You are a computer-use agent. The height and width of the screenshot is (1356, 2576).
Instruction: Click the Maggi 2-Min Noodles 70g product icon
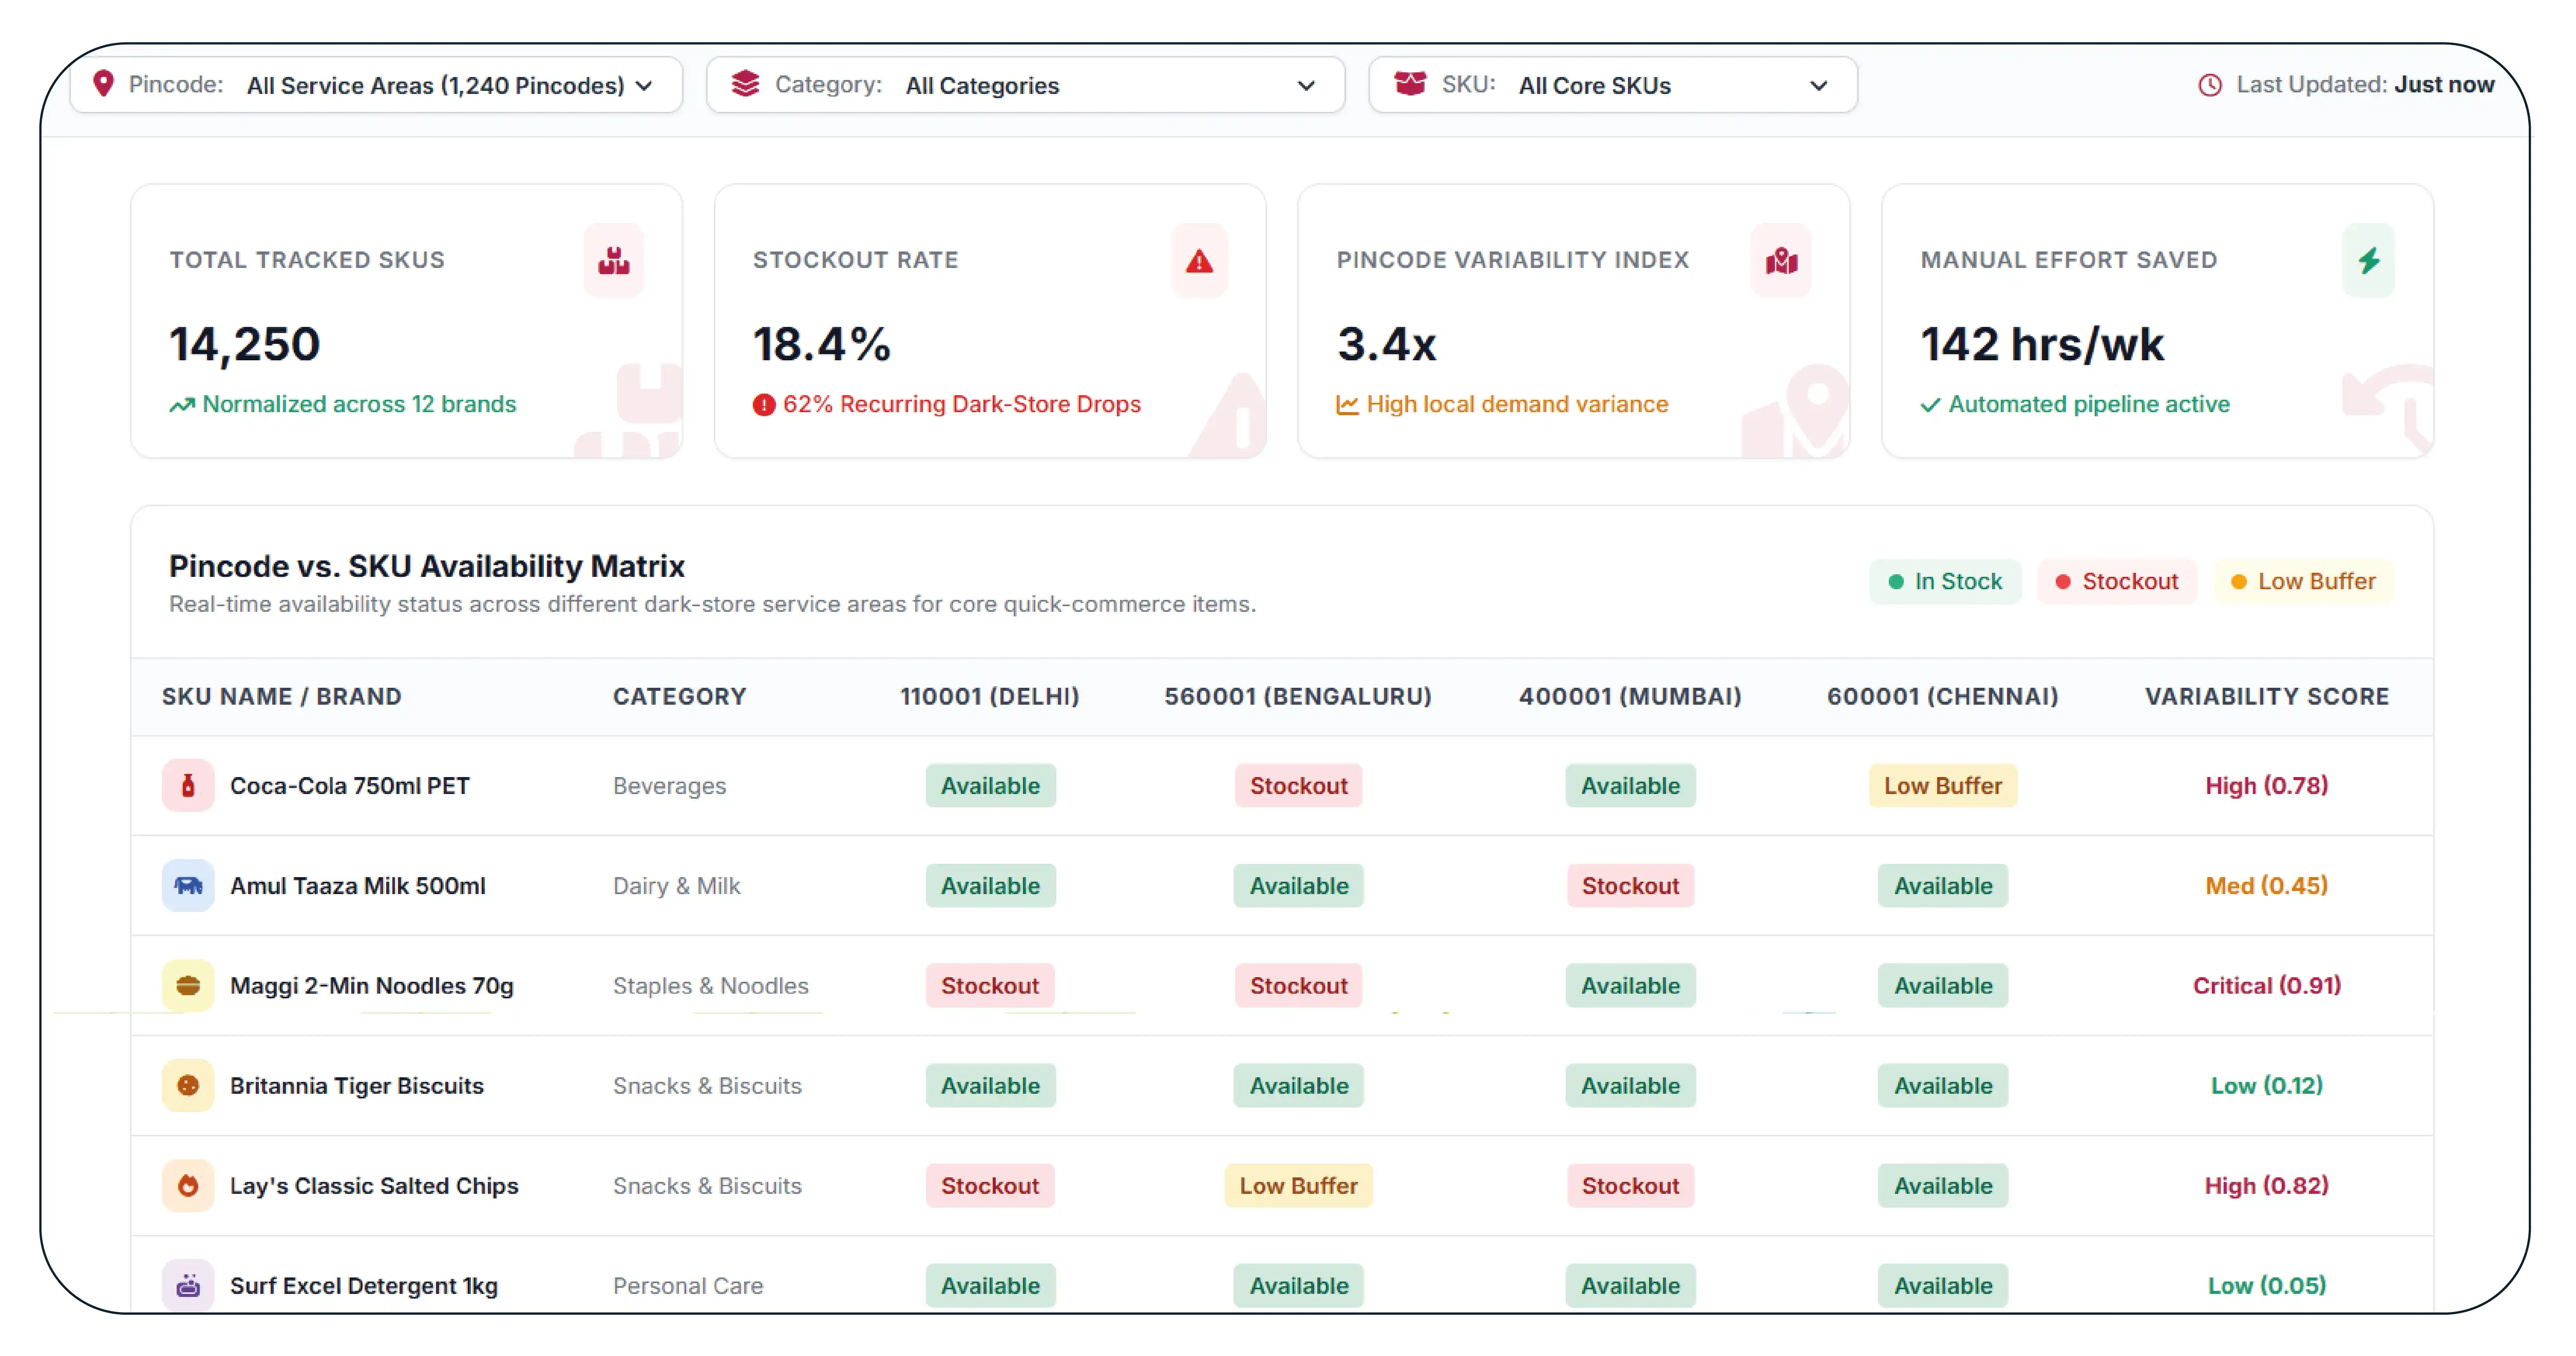188,985
